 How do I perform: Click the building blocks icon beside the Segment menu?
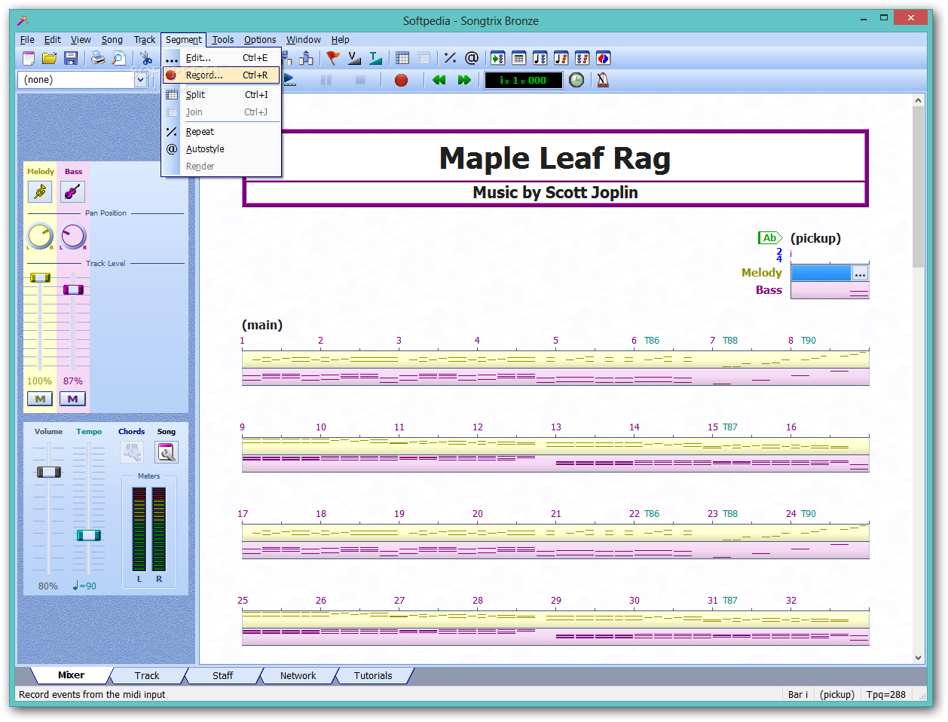(306, 58)
